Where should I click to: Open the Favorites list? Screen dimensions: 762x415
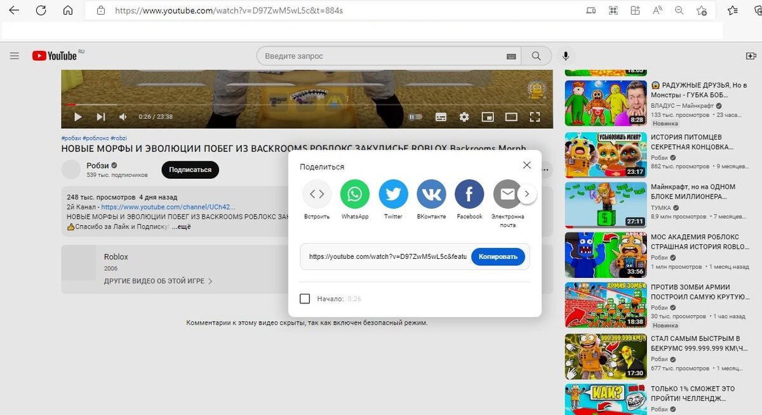[733, 11]
